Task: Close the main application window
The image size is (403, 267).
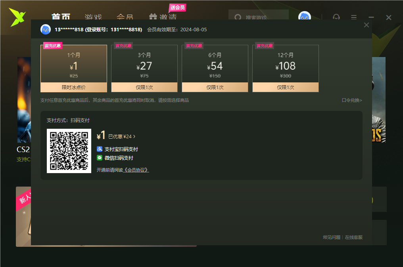Action: [x=389, y=17]
